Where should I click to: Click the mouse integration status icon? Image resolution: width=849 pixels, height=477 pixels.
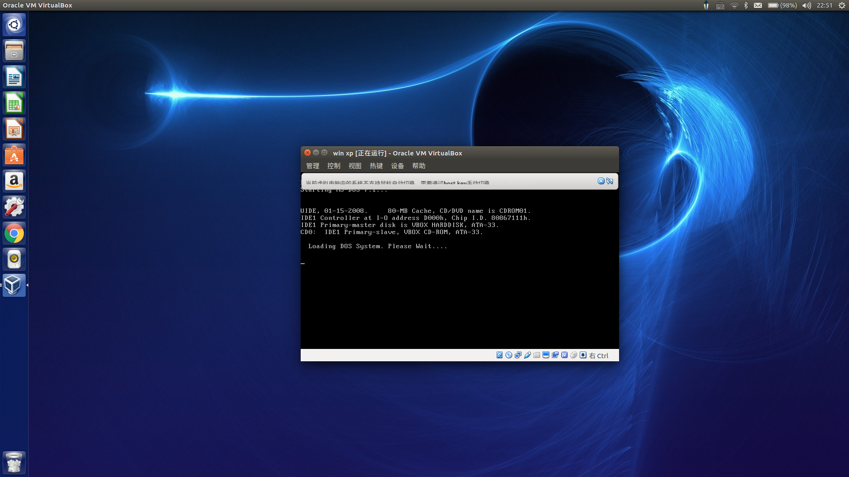pyautogui.click(x=574, y=355)
